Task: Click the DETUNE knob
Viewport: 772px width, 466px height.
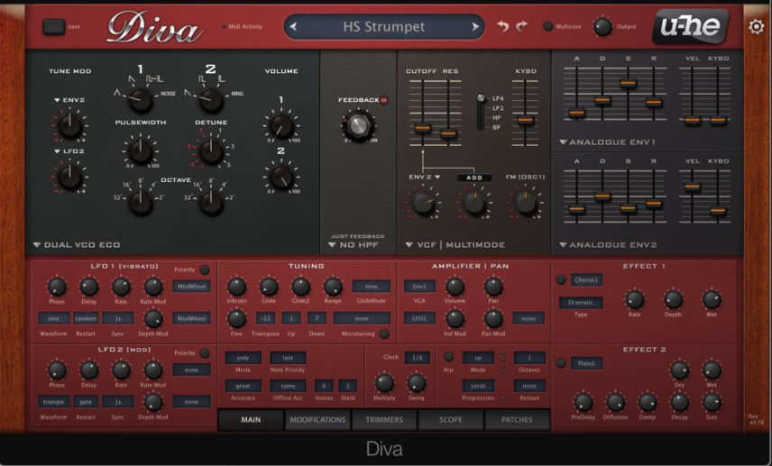Action: click(x=211, y=151)
